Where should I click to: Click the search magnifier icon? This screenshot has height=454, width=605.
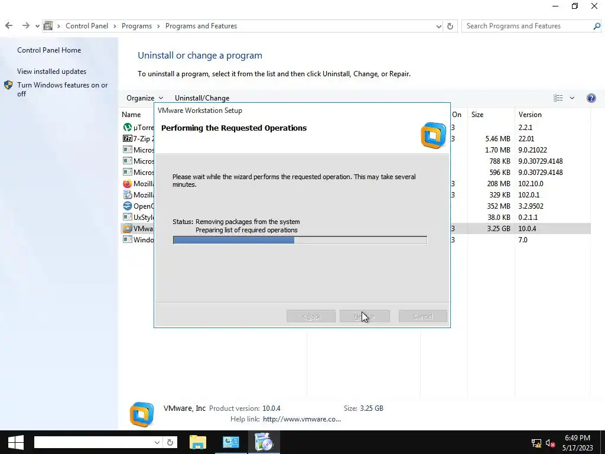click(597, 26)
